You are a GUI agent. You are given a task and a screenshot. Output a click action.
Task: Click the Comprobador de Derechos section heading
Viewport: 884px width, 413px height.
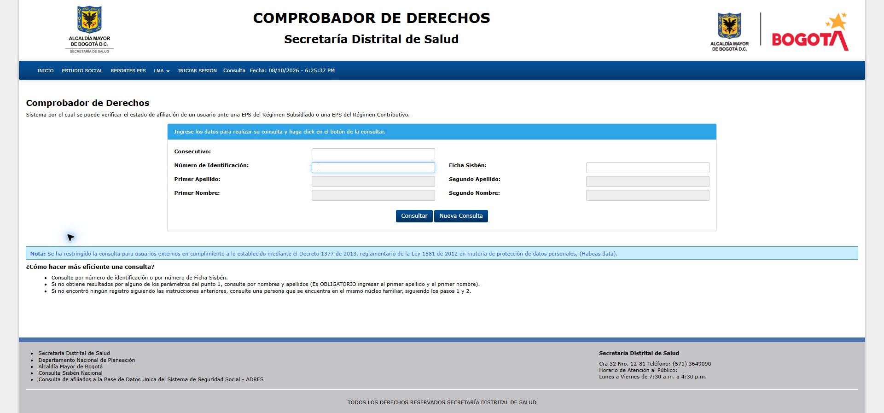pyautogui.click(x=88, y=103)
